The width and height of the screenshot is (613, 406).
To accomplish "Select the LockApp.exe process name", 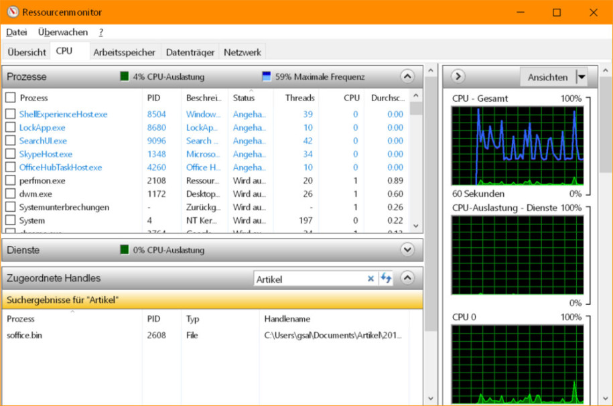I will (x=42, y=127).
